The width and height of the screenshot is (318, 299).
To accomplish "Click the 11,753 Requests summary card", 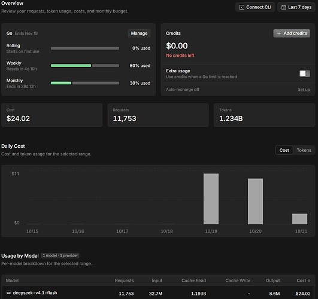I will pyautogui.click(x=158, y=115).
